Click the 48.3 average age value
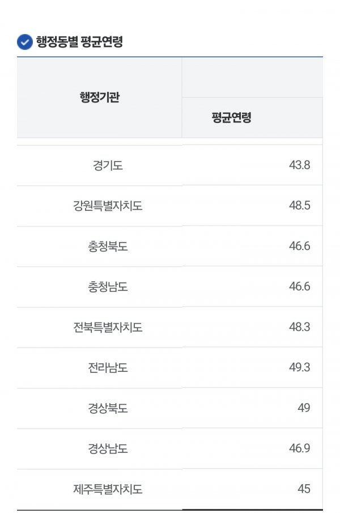The width and height of the screenshot is (340, 513). click(299, 327)
